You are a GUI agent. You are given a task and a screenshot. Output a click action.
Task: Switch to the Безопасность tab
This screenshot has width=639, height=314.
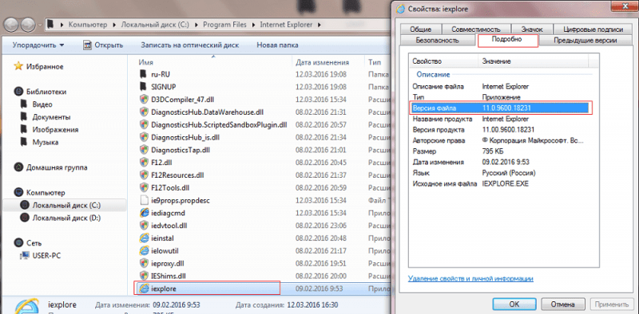point(437,41)
